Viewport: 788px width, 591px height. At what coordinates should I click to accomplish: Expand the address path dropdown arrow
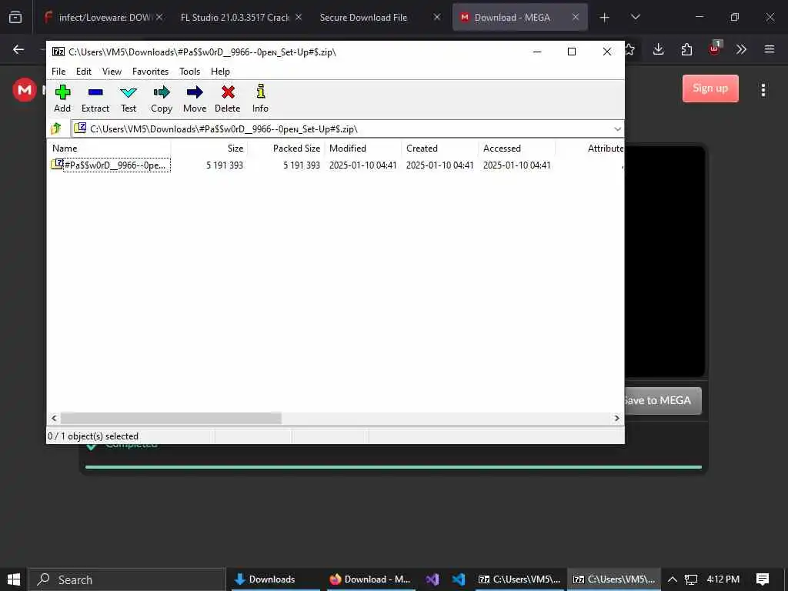pyautogui.click(x=617, y=129)
